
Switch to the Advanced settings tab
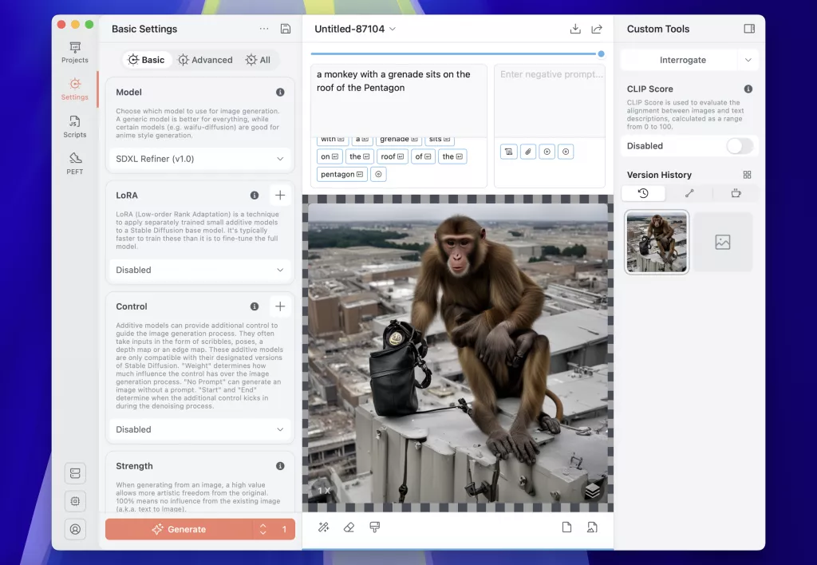205,60
